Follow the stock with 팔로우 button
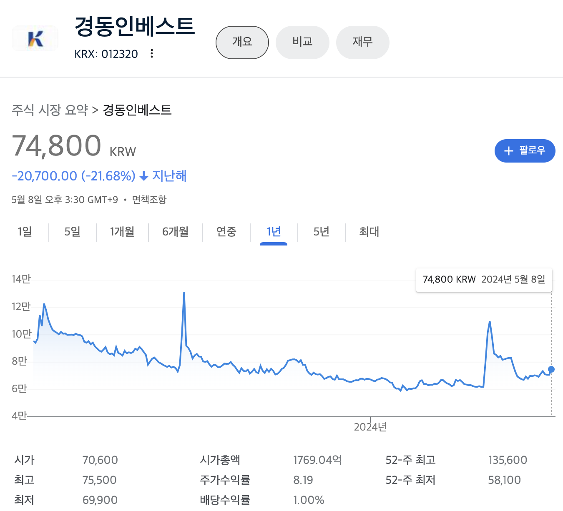Screen dimensions: 563x511 pyautogui.click(x=525, y=150)
